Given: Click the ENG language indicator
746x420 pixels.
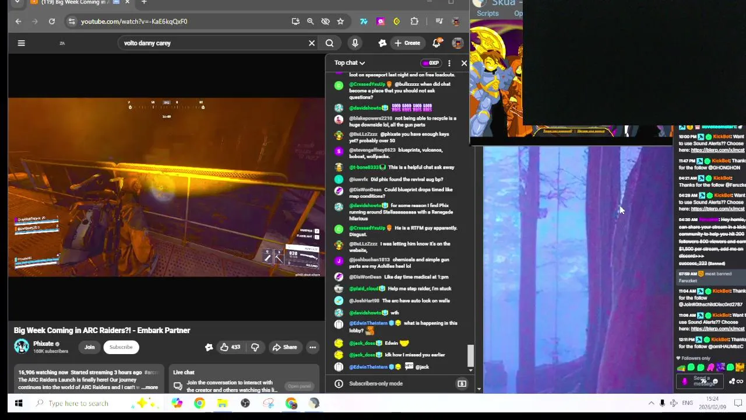Looking at the screenshot, I should point(687,403).
